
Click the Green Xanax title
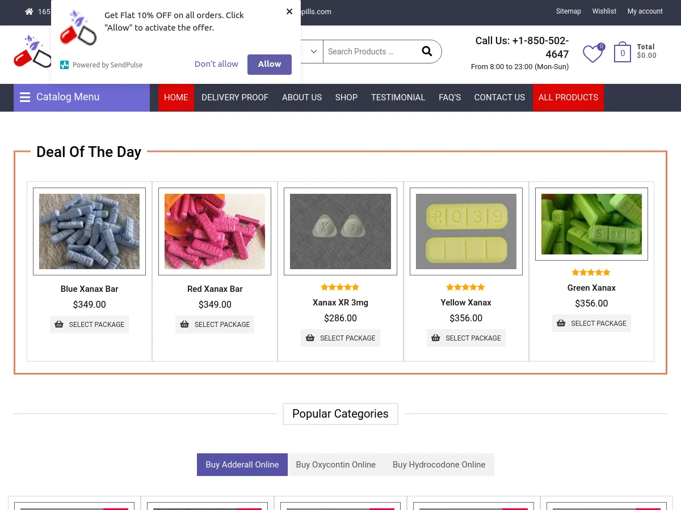pos(591,288)
